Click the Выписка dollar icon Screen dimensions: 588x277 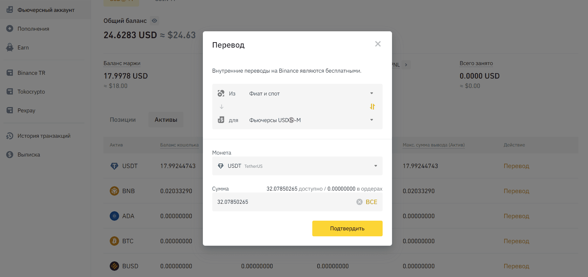[x=10, y=154]
